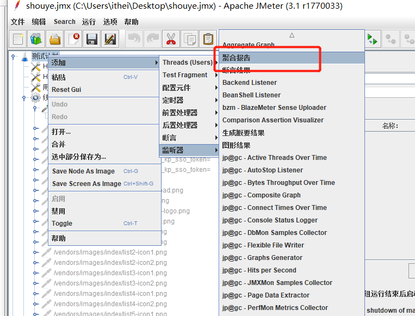Click sampler icon beside list3-icon2.png

point(46,283)
